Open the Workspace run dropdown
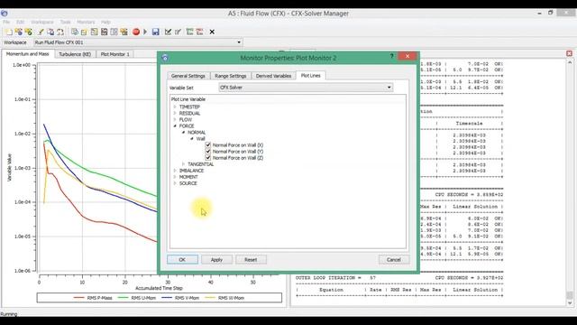577x325 pixels. tap(138, 42)
